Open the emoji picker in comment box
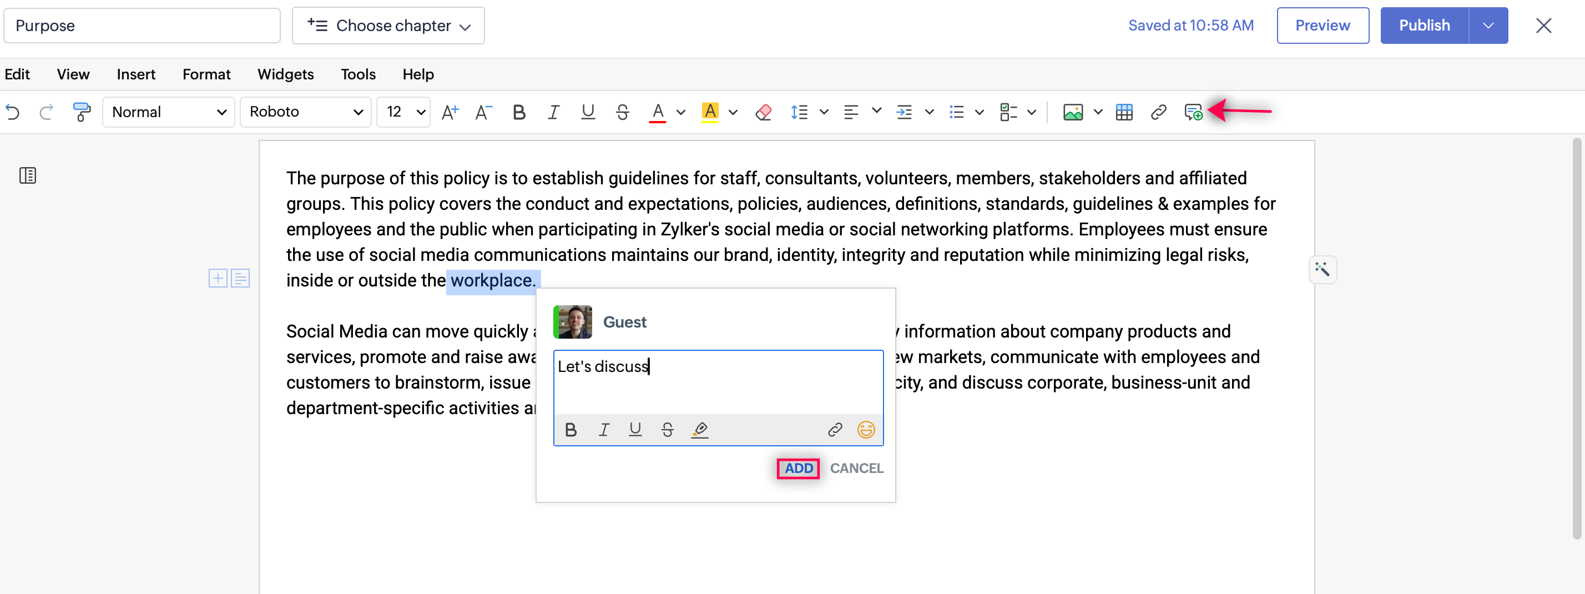This screenshot has height=594, width=1585. click(x=866, y=429)
